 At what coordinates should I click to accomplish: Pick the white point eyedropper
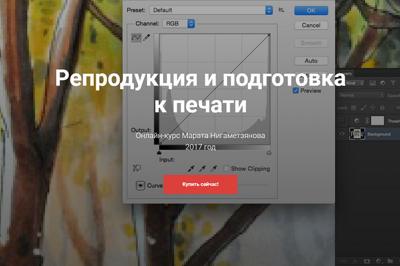coord(214,168)
